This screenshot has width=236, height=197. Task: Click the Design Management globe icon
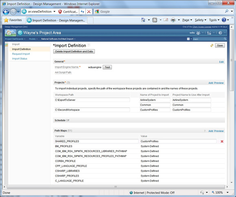coord(20,33)
